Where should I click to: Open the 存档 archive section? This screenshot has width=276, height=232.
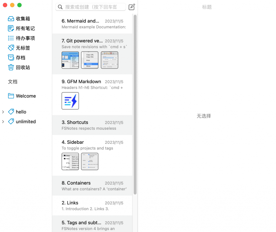coord(18,57)
